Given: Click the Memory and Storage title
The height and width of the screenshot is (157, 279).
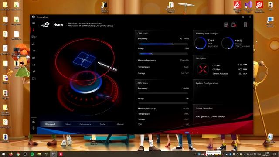Looking at the screenshot, I should pos(206,34).
